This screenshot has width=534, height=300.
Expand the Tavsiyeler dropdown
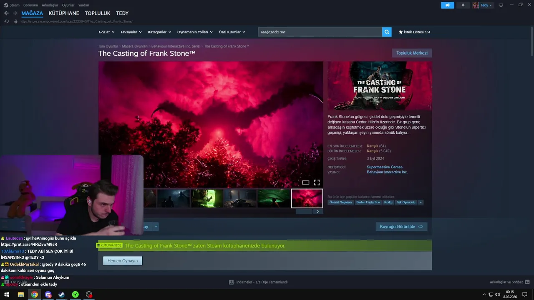click(131, 32)
